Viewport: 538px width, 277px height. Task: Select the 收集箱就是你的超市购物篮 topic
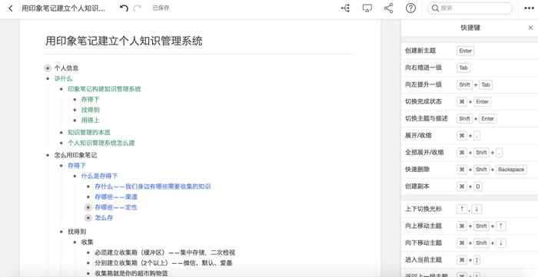pyautogui.click(x=131, y=273)
